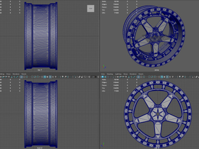Open Shading menu in bottom-right panel

(x=110, y=74)
